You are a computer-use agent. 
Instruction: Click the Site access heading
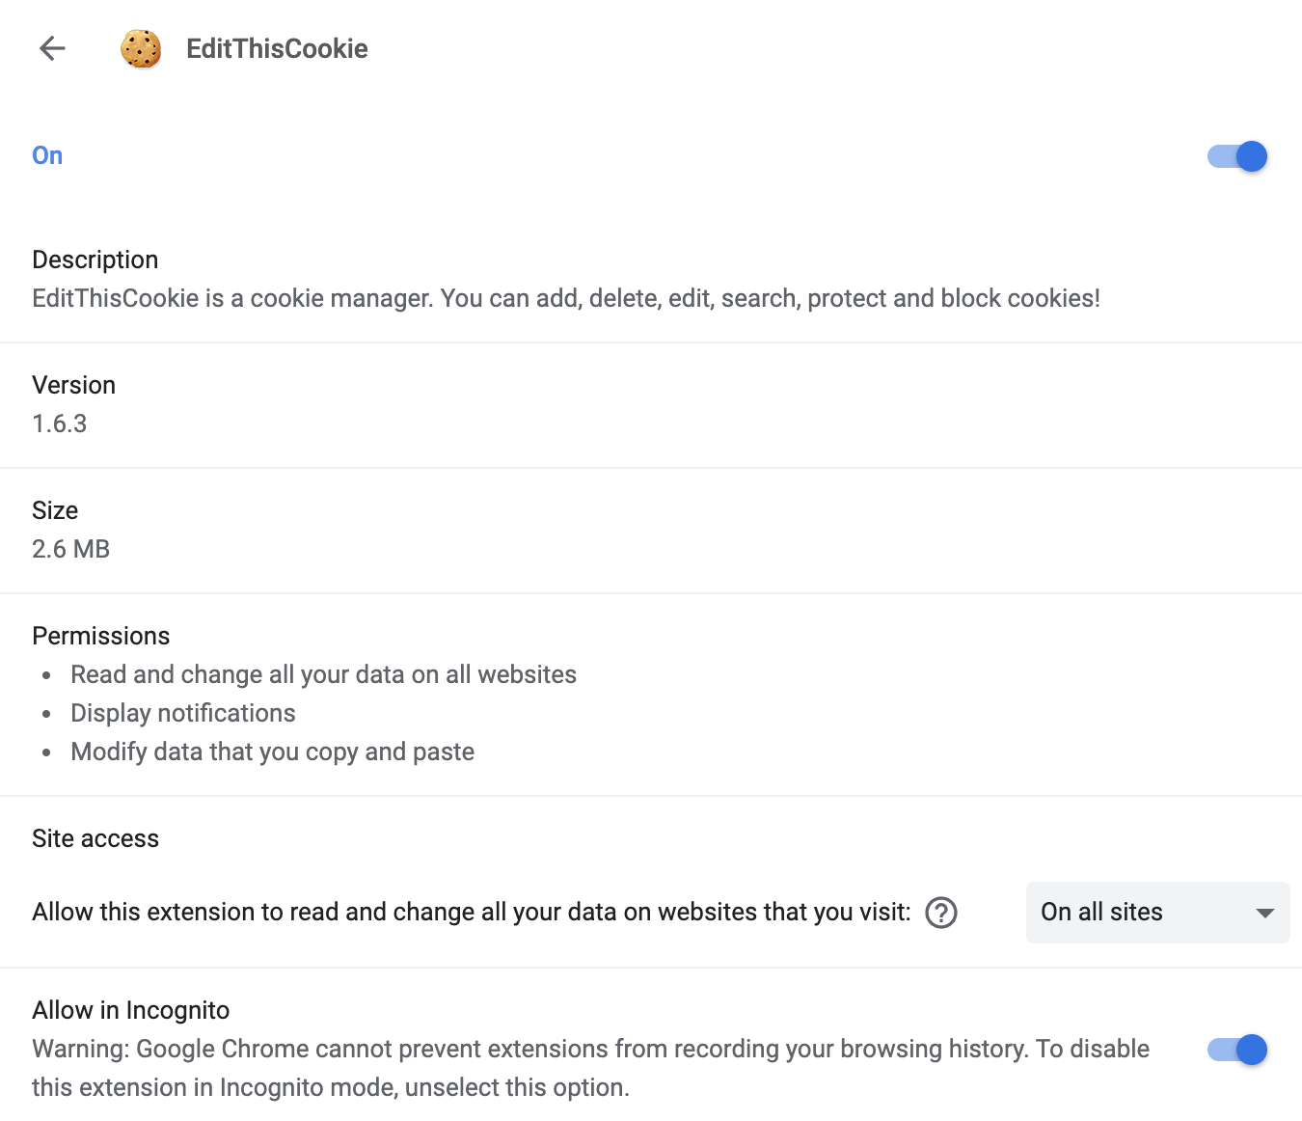pos(95,838)
